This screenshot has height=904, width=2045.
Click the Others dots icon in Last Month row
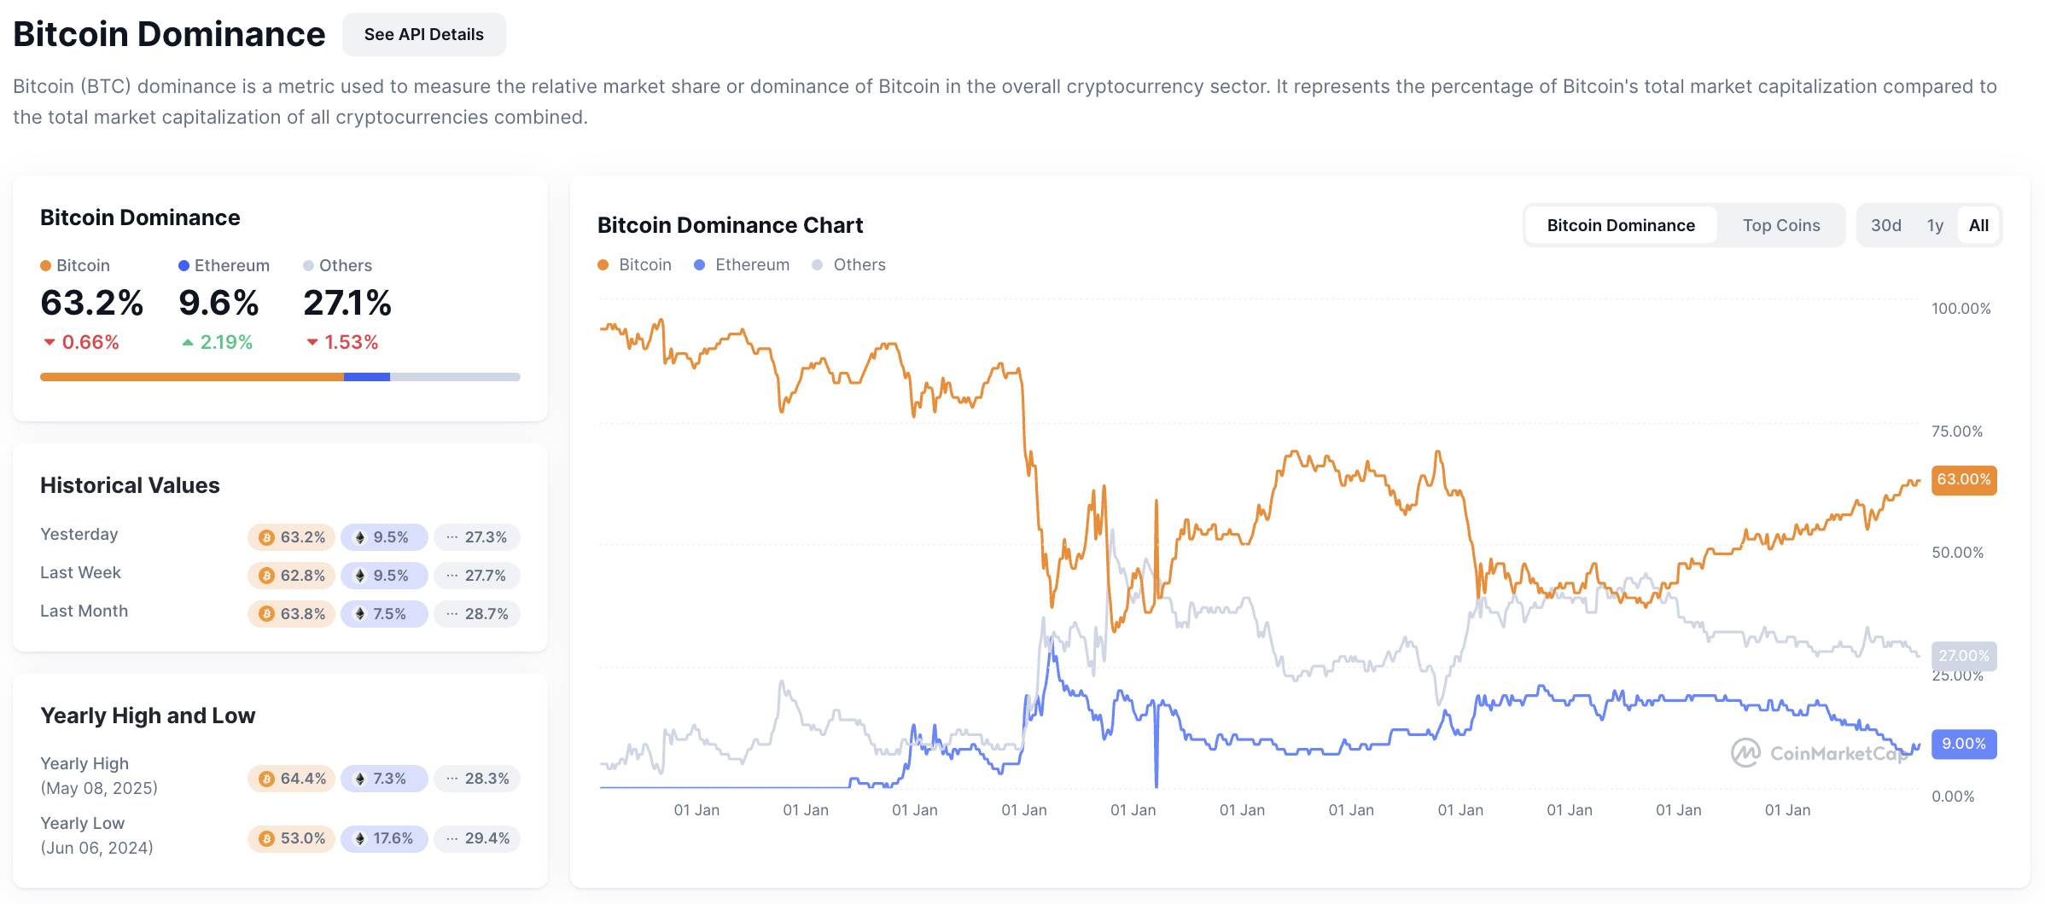tap(452, 614)
